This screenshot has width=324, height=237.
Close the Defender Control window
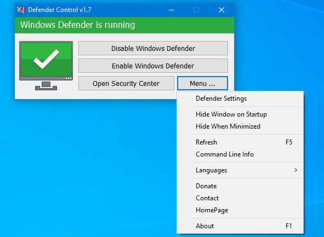(221, 10)
